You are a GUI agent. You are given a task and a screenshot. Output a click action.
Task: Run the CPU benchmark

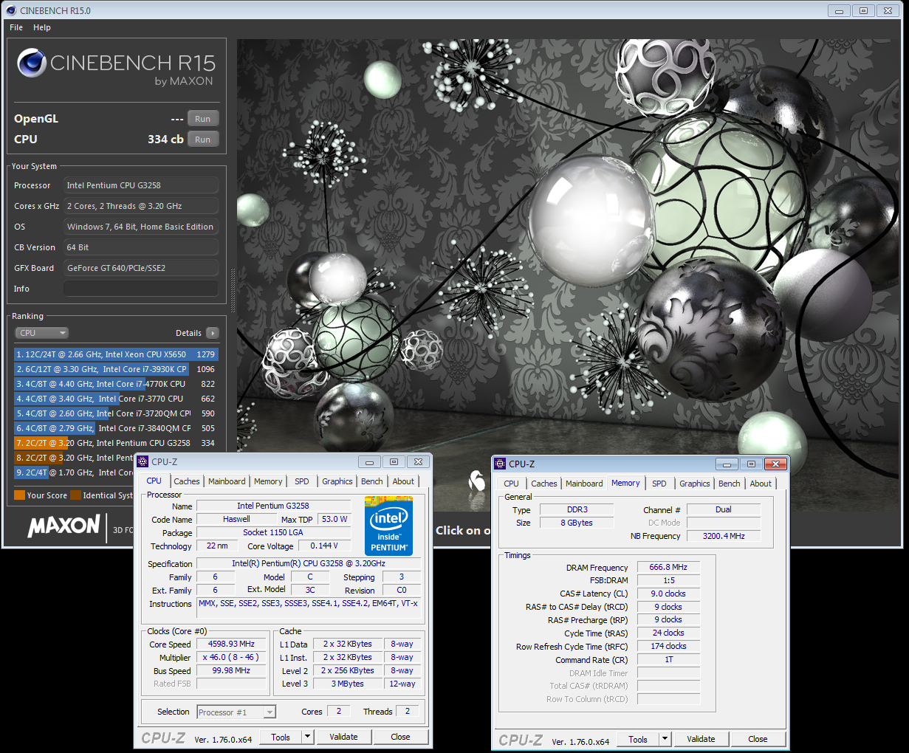pos(203,140)
